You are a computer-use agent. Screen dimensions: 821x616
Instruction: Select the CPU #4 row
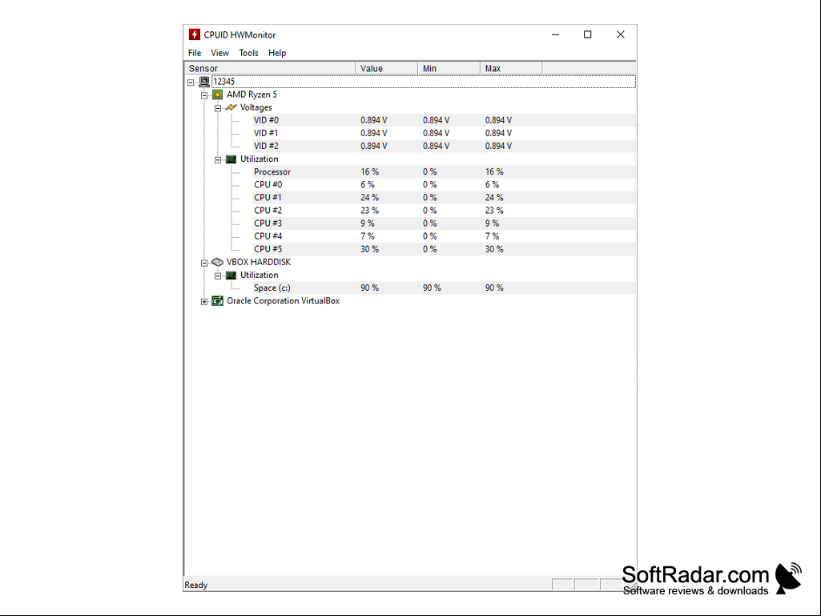pos(444,236)
